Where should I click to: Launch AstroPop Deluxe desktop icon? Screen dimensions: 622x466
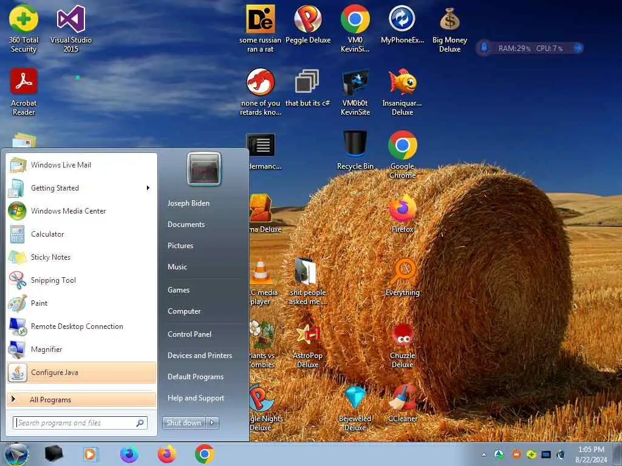point(307,345)
